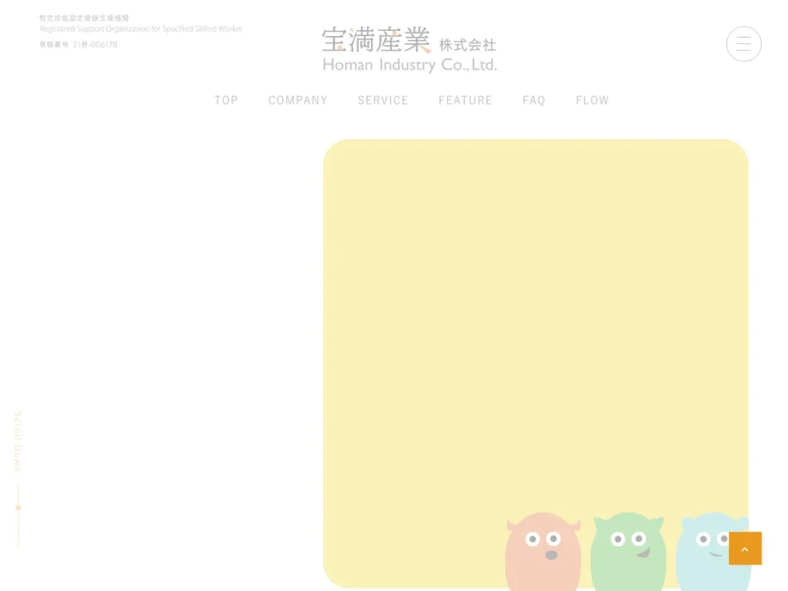Screen dimensions: 788x591
Task: Click the orange back-to-top arrow button
Action: [745, 548]
